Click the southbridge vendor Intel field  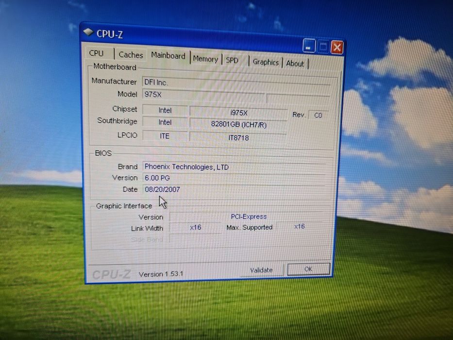click(x=165, y=122)
